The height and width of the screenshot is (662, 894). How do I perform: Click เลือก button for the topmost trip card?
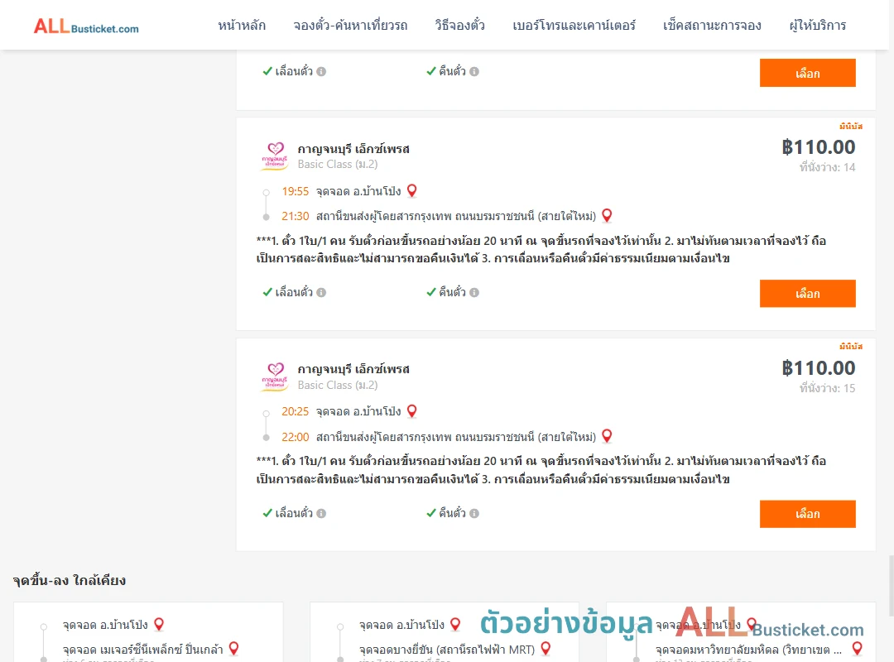(x=807, y=73)
